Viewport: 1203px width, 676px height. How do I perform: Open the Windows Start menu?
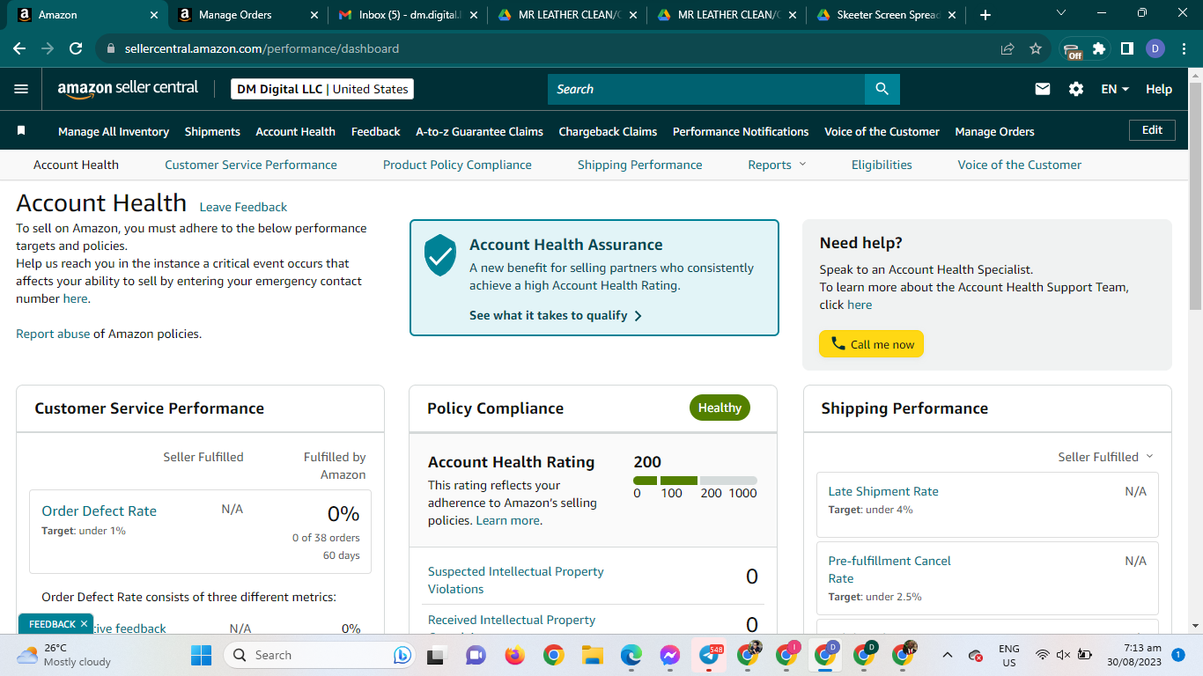(x=202, y=655)
